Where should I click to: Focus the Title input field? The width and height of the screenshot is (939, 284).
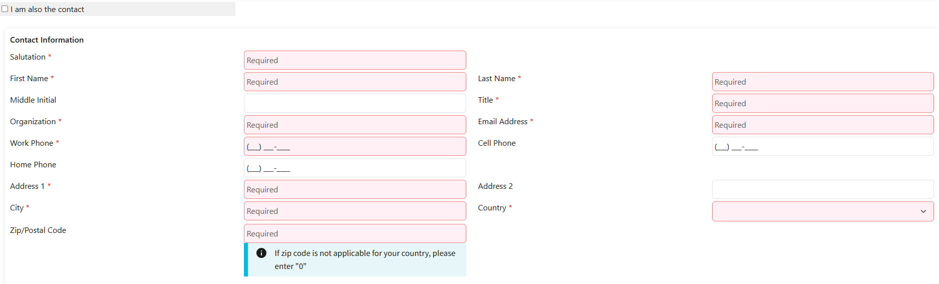pos(822,103)
